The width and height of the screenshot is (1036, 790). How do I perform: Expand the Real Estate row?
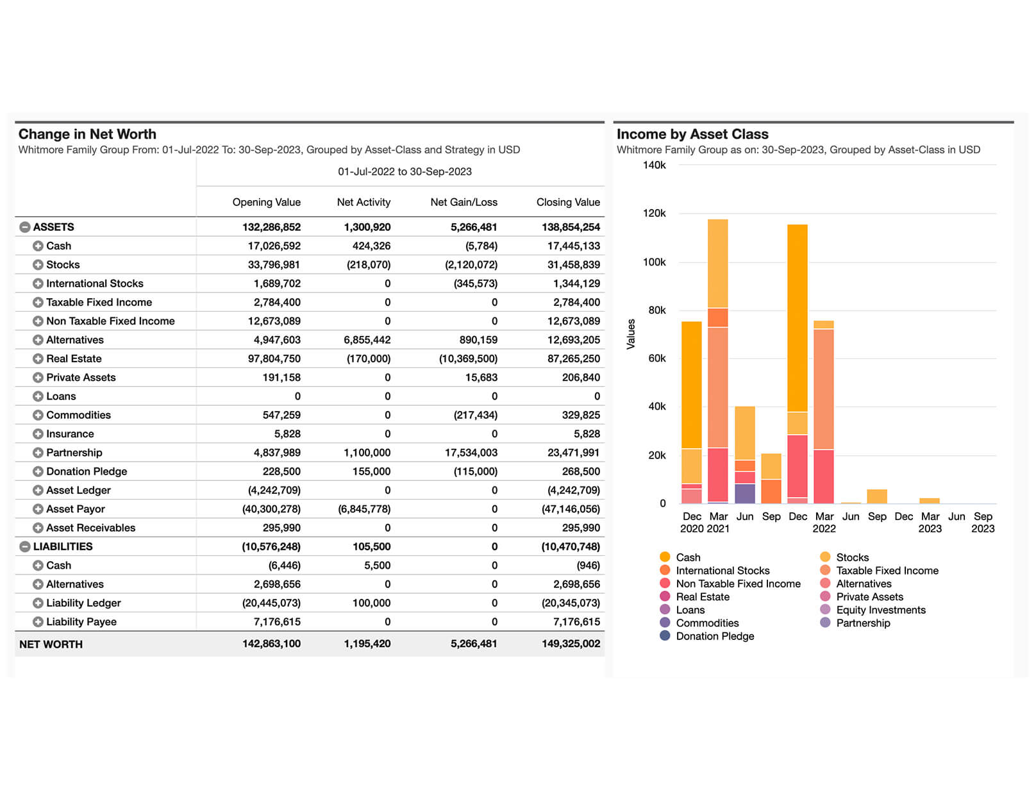(x=38, y=359)
